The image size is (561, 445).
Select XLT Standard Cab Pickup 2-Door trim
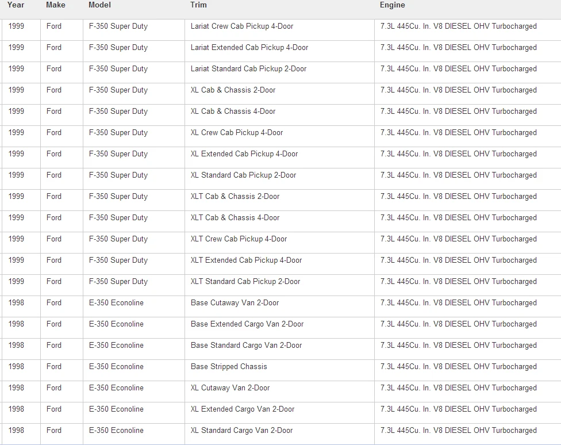245,281
